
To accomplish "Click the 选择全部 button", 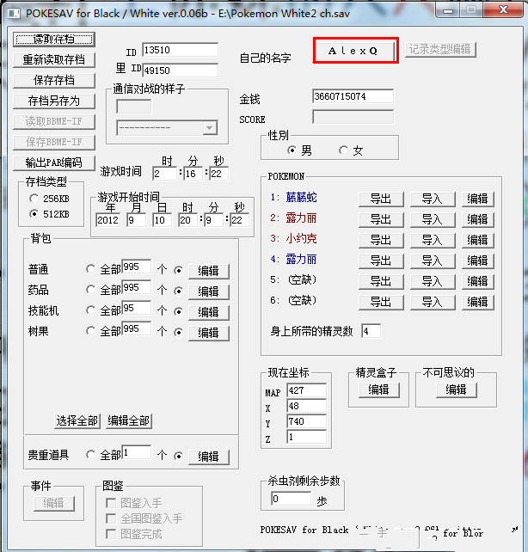I will (77, 420).
